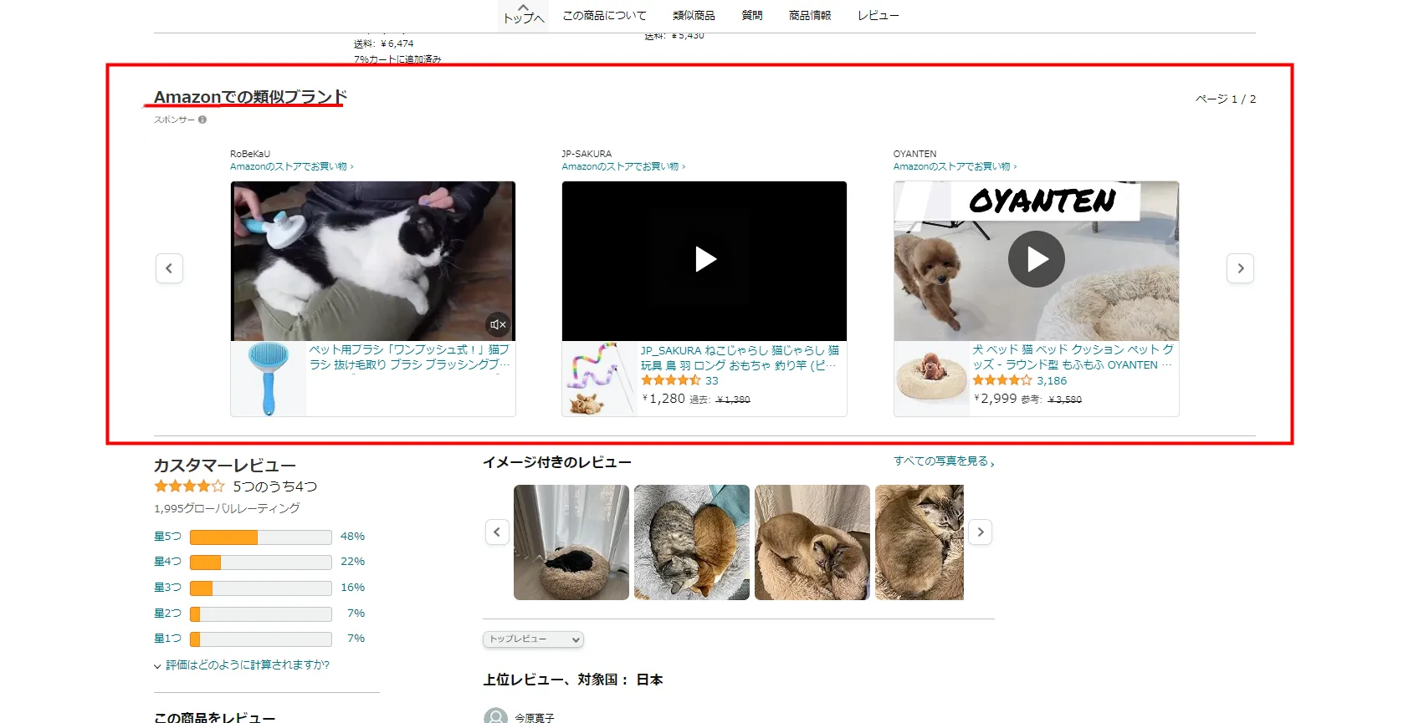Open JP_SAKURA ねこじゃらし product title
1419x723 pixels.
tap(740, 358)
